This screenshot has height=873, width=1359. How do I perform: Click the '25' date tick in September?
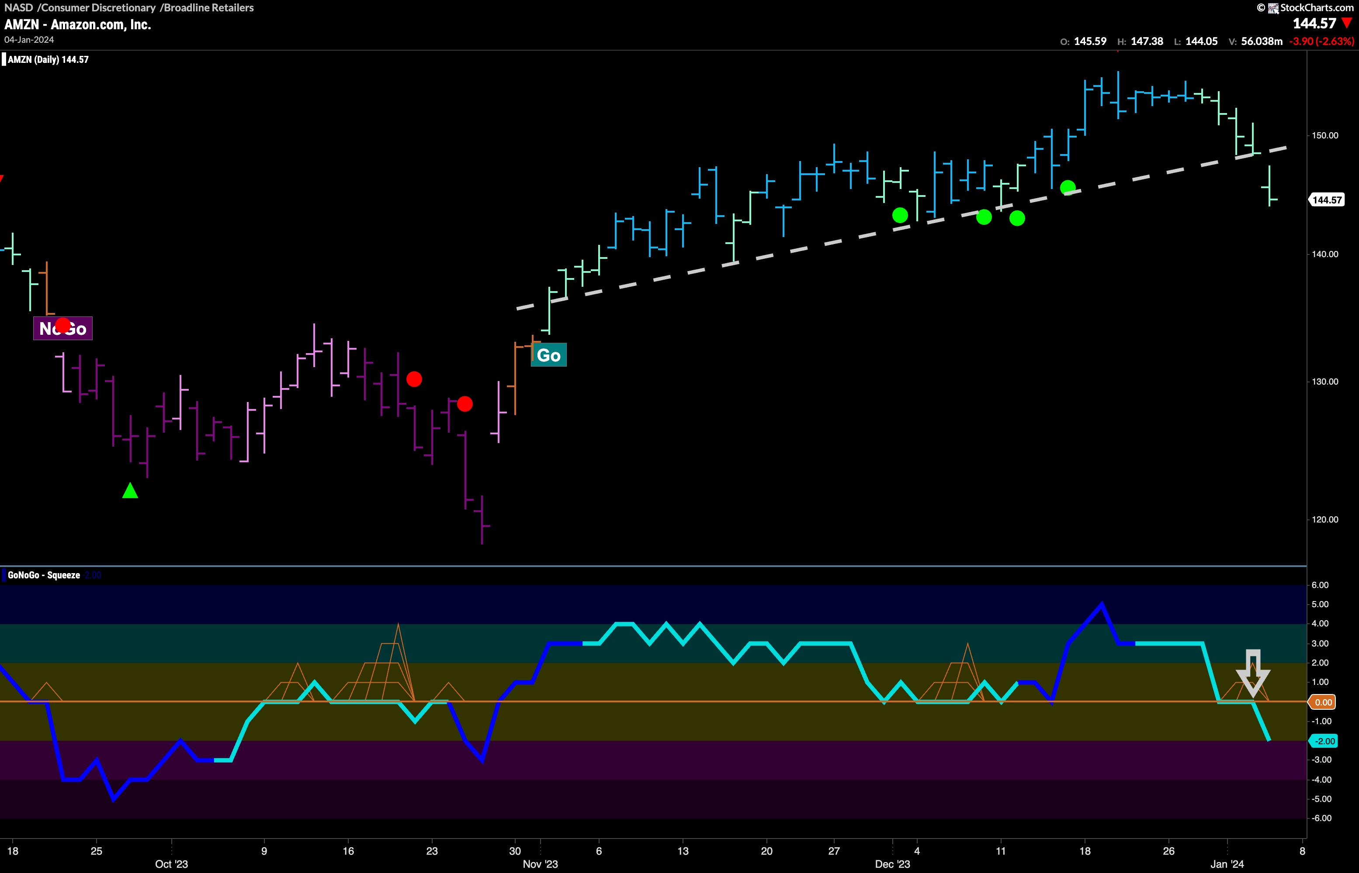point(97,851)
